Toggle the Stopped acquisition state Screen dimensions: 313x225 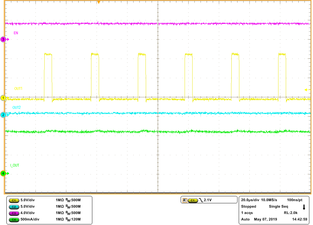[x=248, y=206]
